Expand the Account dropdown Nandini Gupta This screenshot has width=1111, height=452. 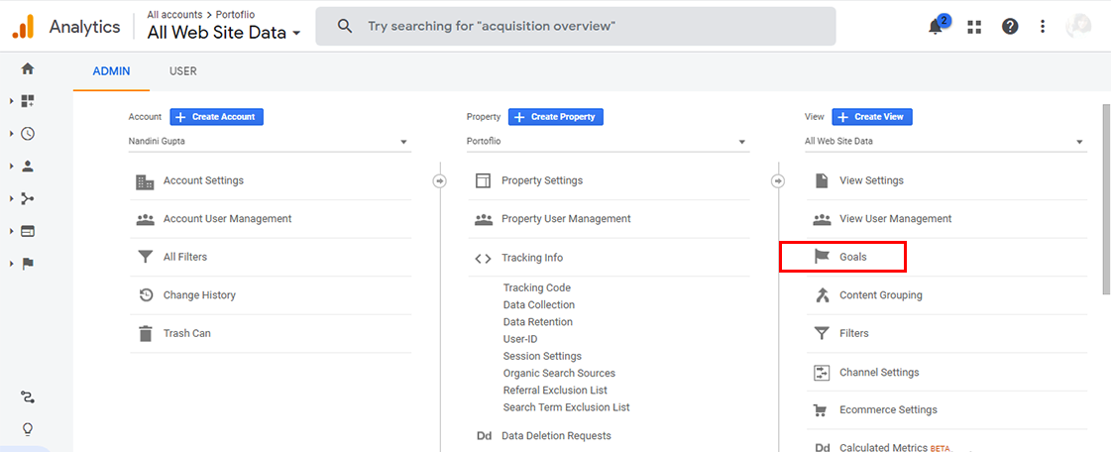[x=270, y=142]
